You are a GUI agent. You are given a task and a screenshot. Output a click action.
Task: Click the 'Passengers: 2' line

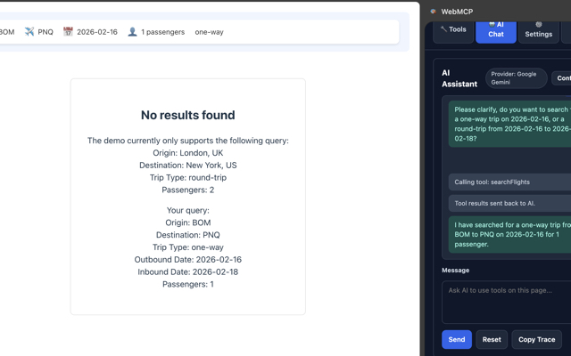coord(188,190)
